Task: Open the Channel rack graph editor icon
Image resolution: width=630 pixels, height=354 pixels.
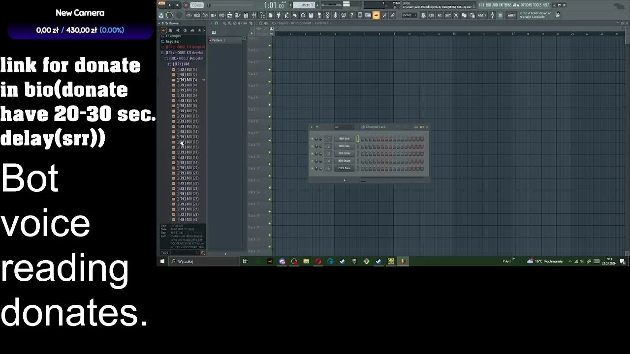Action: point(416,127)
